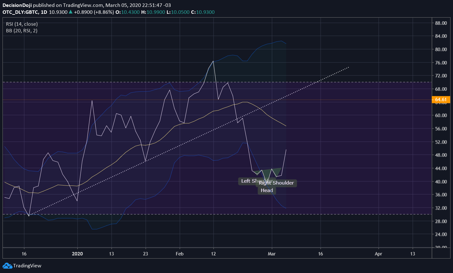
Task: Click the 60.00 scale label
Action: 441,115
